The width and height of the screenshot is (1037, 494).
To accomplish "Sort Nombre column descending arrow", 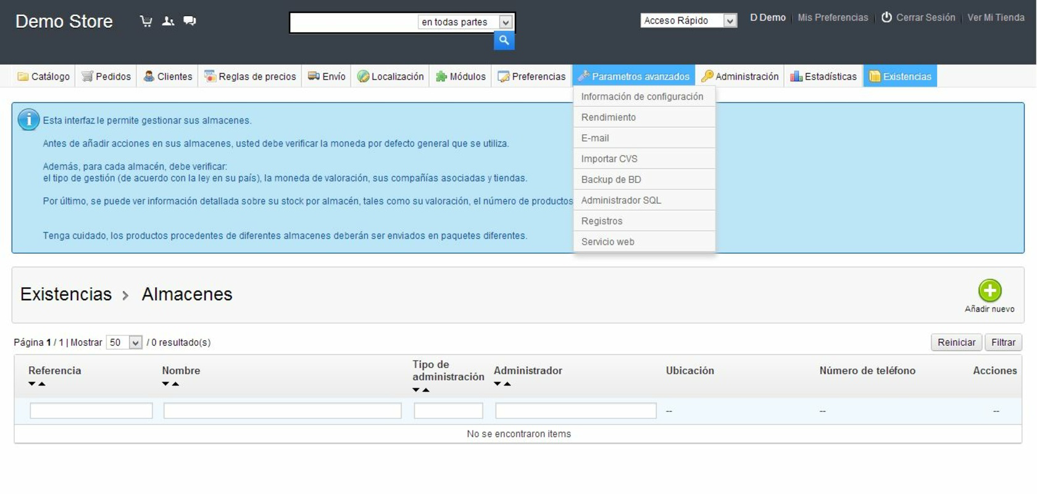I will (x=165, y=384).
